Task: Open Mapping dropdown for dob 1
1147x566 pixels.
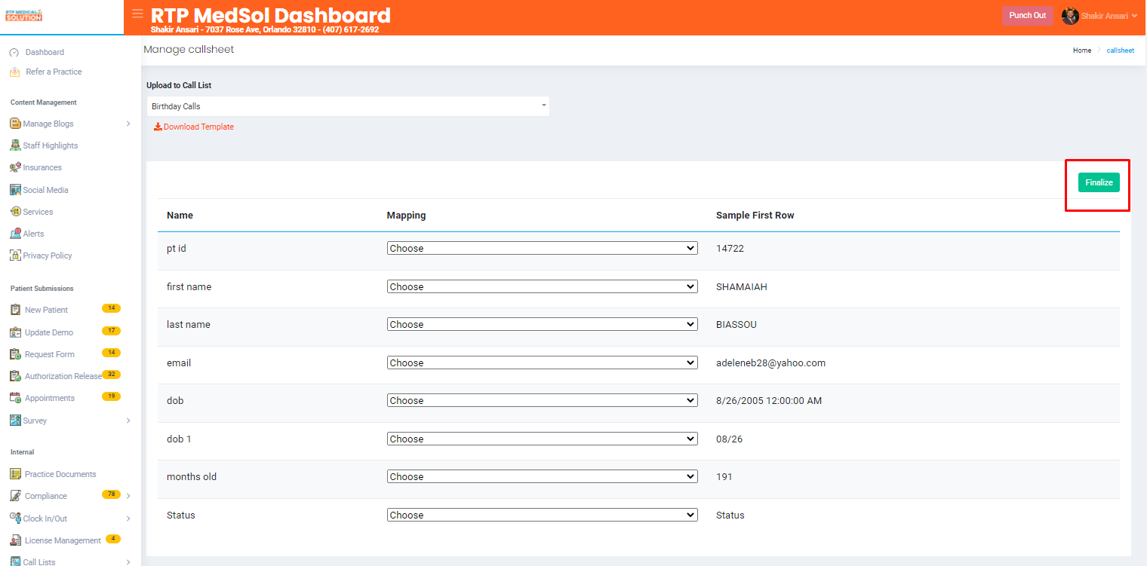Action: 542,439
